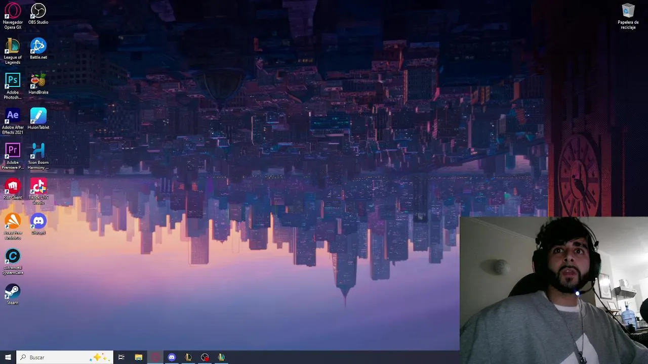The image size is (648, 364).
Task: Switch to Discord in the taskbar
Action: pyautogui.click(x=172, y=357)
